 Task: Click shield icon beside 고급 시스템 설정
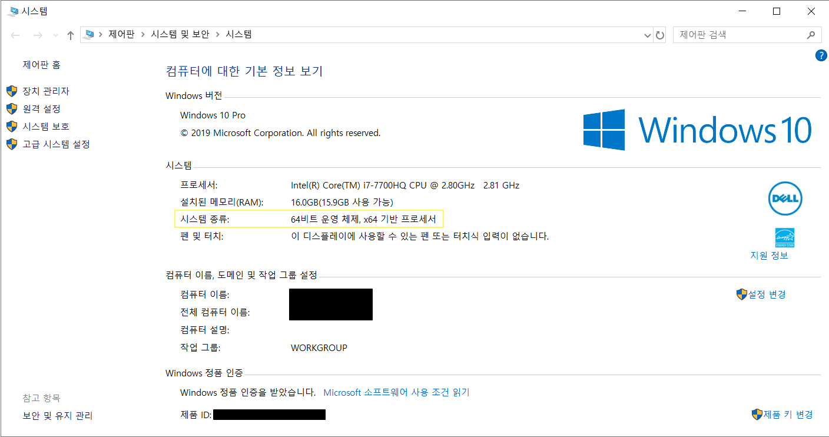pos(12,144)
